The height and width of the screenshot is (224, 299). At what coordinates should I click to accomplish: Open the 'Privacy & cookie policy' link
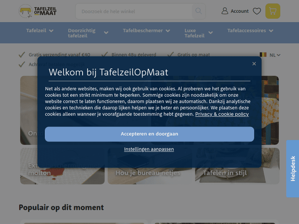coord(222,114)
